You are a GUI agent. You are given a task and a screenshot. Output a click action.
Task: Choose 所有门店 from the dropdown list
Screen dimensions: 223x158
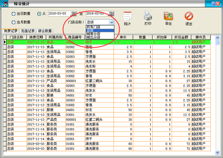[100, 27]
